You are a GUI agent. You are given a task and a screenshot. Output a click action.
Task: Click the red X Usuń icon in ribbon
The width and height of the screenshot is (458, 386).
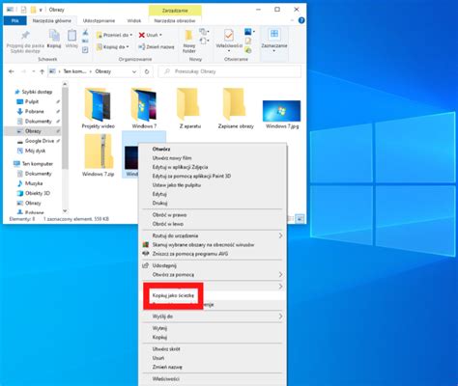click(x=141, y=35)
